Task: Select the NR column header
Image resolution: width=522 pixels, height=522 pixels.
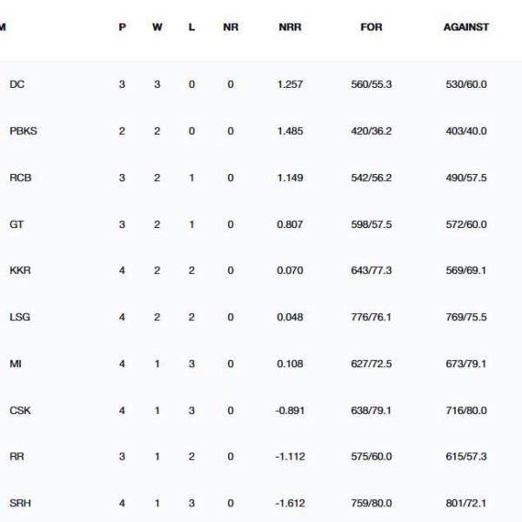Action: [231, 27]
